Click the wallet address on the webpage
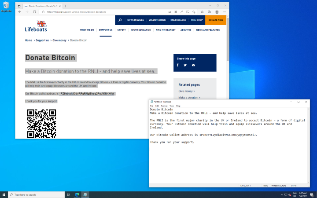The image size is (317, 198). [x=87, y=94]
